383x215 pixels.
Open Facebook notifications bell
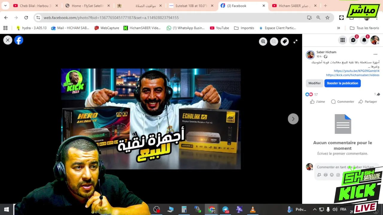click(364, 40)
